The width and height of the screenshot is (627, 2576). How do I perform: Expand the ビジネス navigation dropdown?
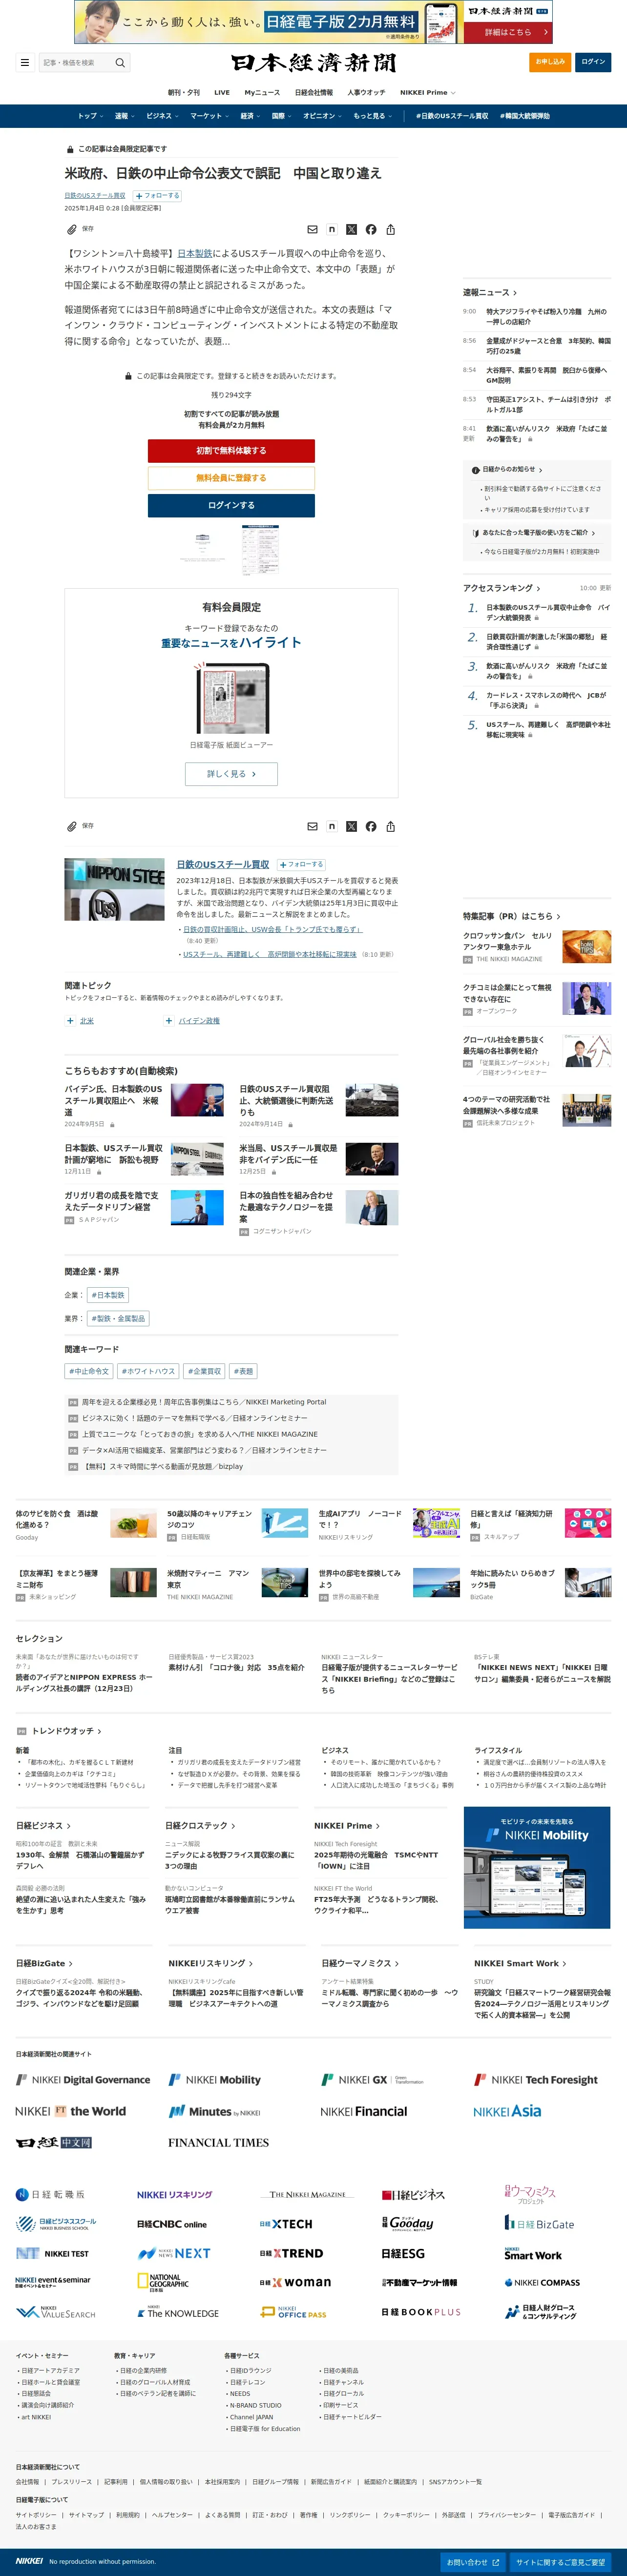point(162,116)
